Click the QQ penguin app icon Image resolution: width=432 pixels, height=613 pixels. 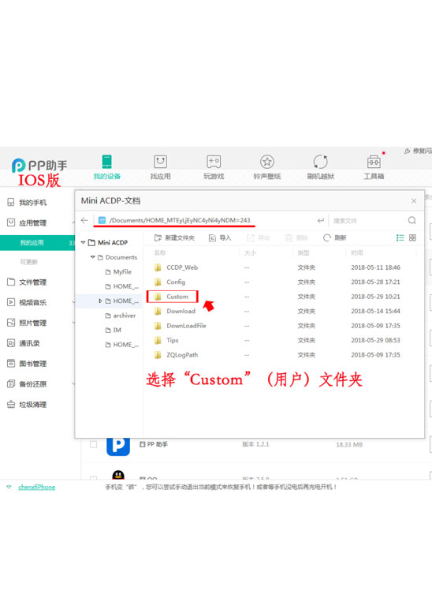coord(118,475)
